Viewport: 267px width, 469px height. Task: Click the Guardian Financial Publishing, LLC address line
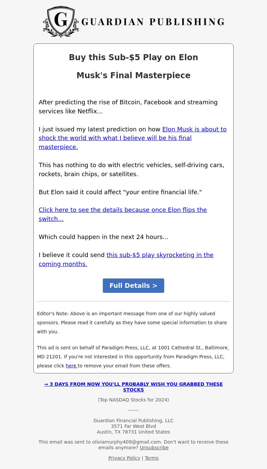(x=133, y=421)
